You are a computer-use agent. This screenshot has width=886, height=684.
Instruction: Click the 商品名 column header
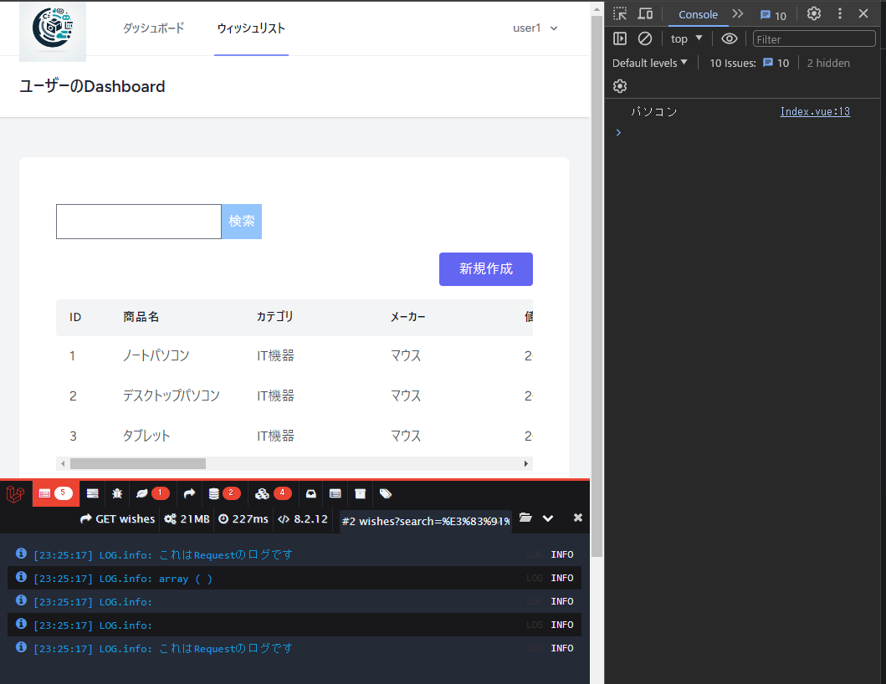(141, 317)
